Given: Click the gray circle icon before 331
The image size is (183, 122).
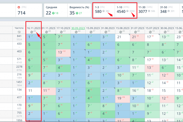Looking at the screenshot, I should [169, 11].
